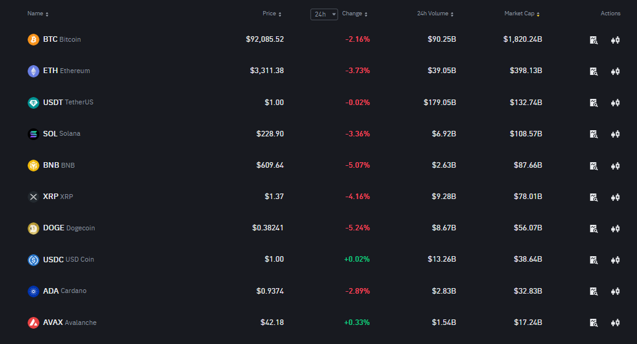Open the 24h timeframe dropdown
The width and height of the screenshot is (637, 344).
tap(324, 14)
